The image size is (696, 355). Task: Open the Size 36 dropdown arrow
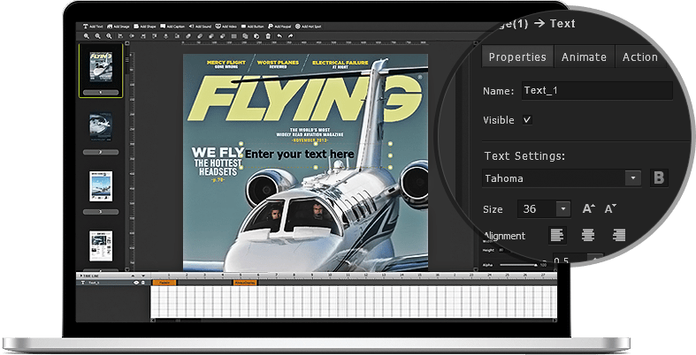(562, 208)
